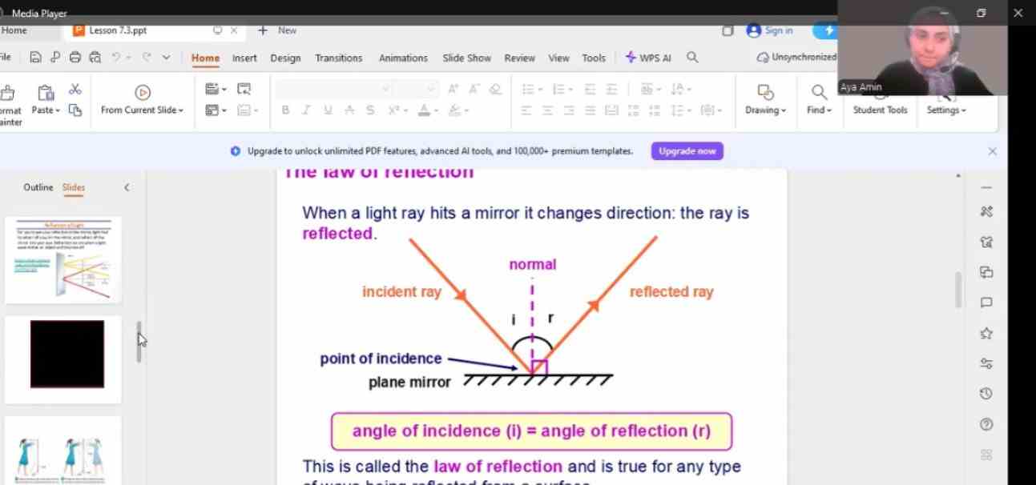This screenshot has width=1036, height=485.
Task: Open the history clock icon in right sidebar
Action: [x=986, y=394]
